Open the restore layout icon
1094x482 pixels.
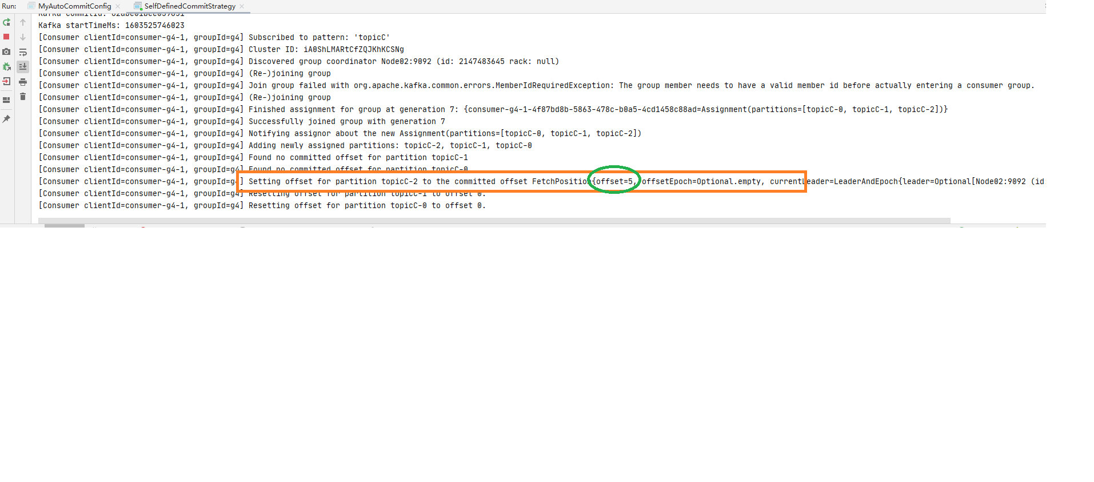click(x=7, y=100)
